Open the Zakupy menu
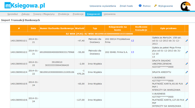Screen dimensions: 195x108 [x=26, y=14]
